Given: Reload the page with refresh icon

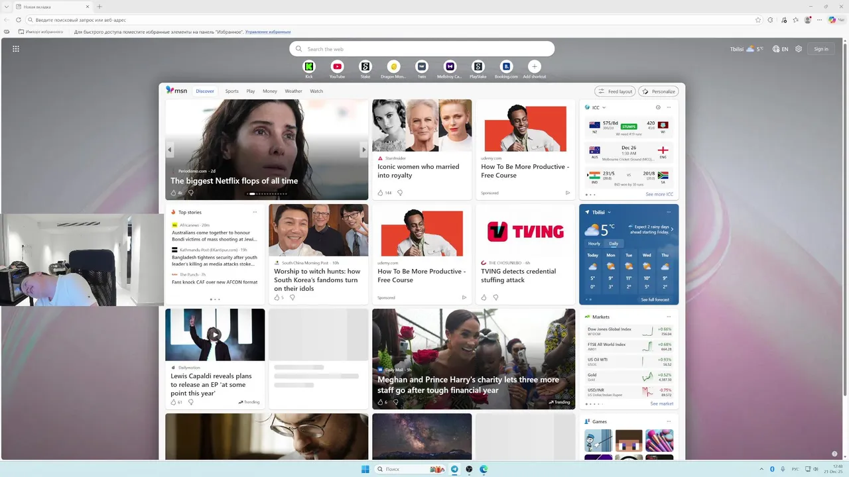Looking at the screenshot, I should [x=19, y=20].
